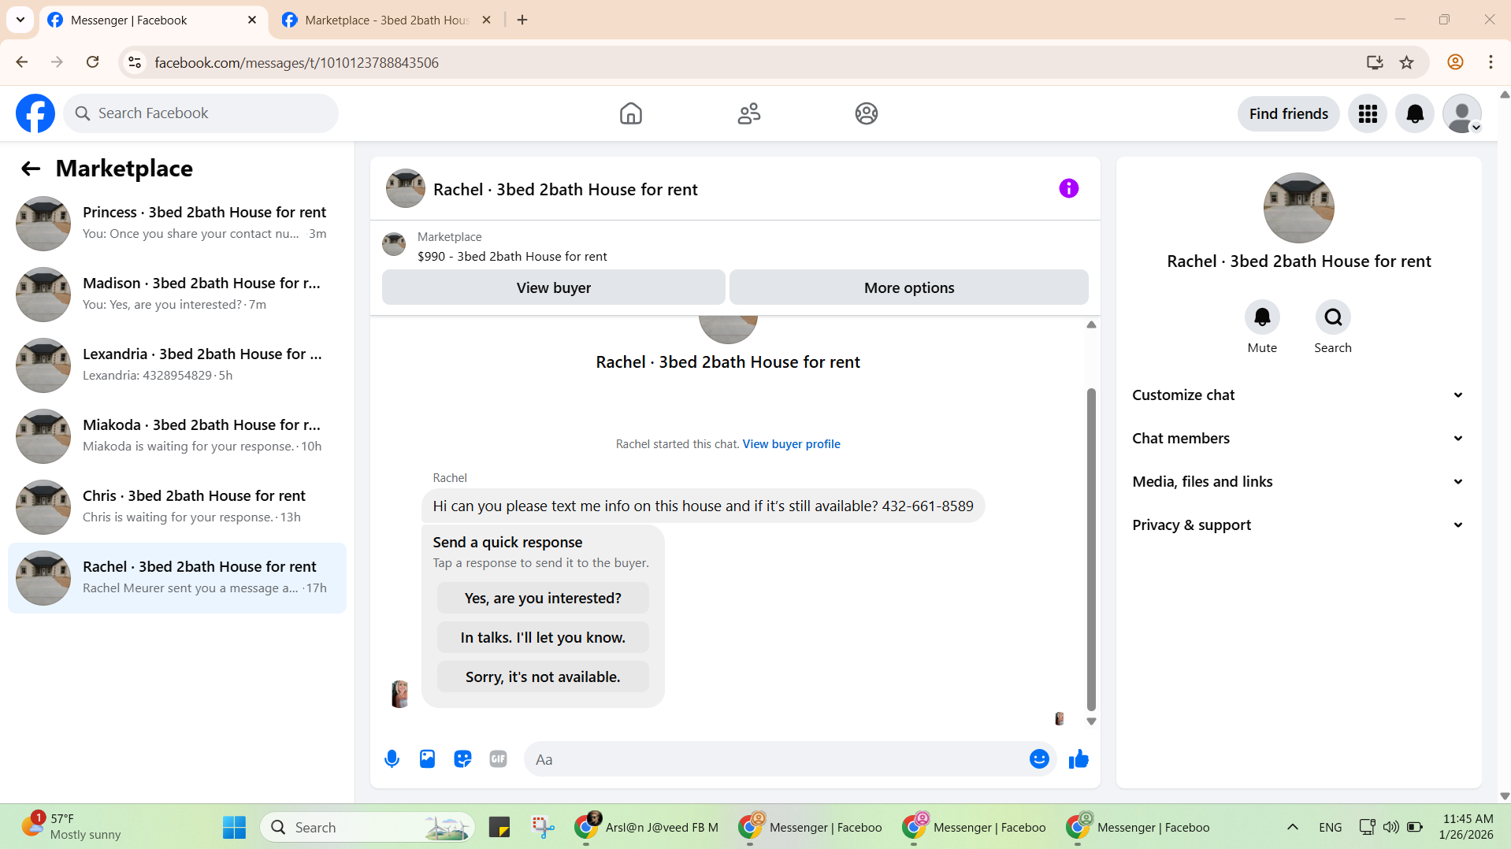Viewport: 1511px width, 849px height.
Task: Open Chrome three-dot menu
Action: 1491,62
